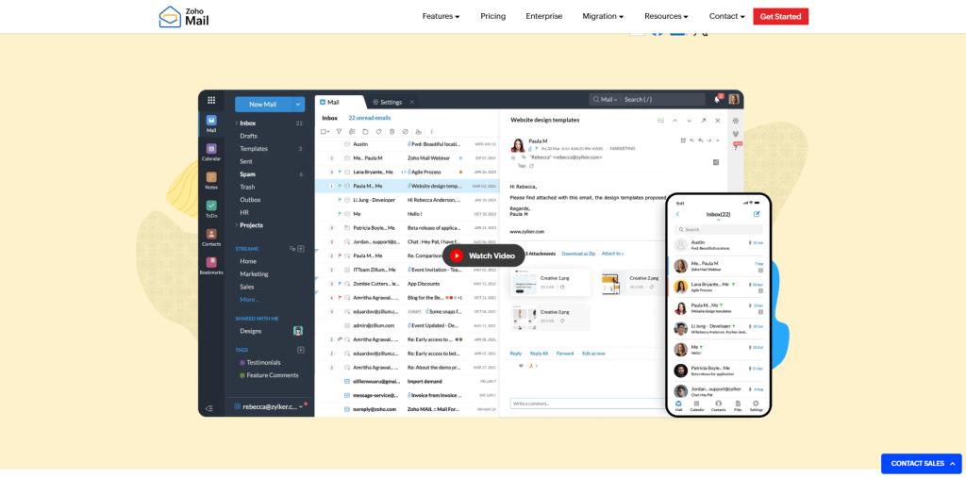
Task: Tap the compose icon on the phone inbox
Action: coord(757,214)
